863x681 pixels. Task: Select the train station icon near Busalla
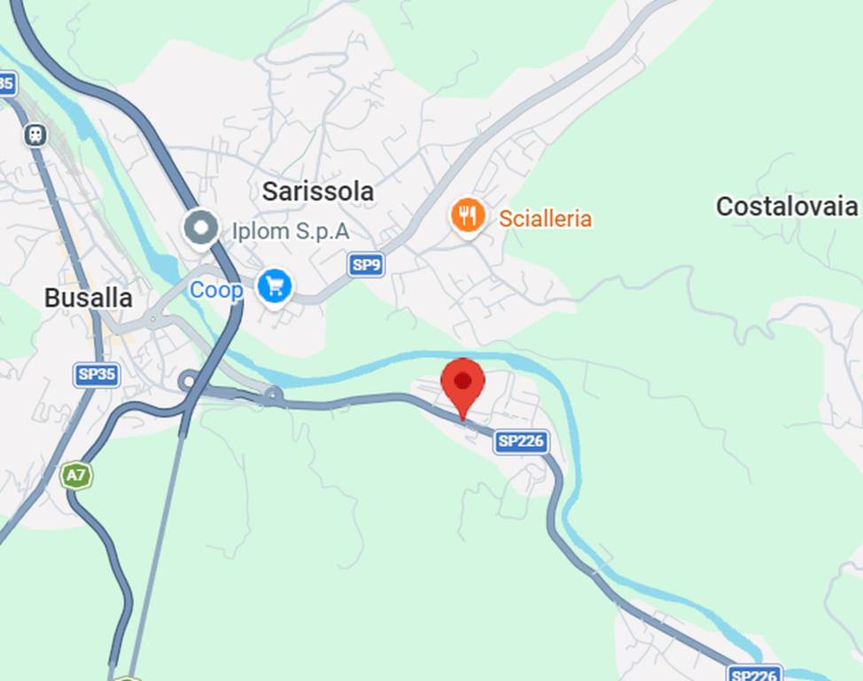(x=35, y=135)
